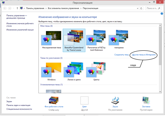This screenshot has width=165, height=116.
Task: Open Help with the blue question mark
Action: coord(162,13)
